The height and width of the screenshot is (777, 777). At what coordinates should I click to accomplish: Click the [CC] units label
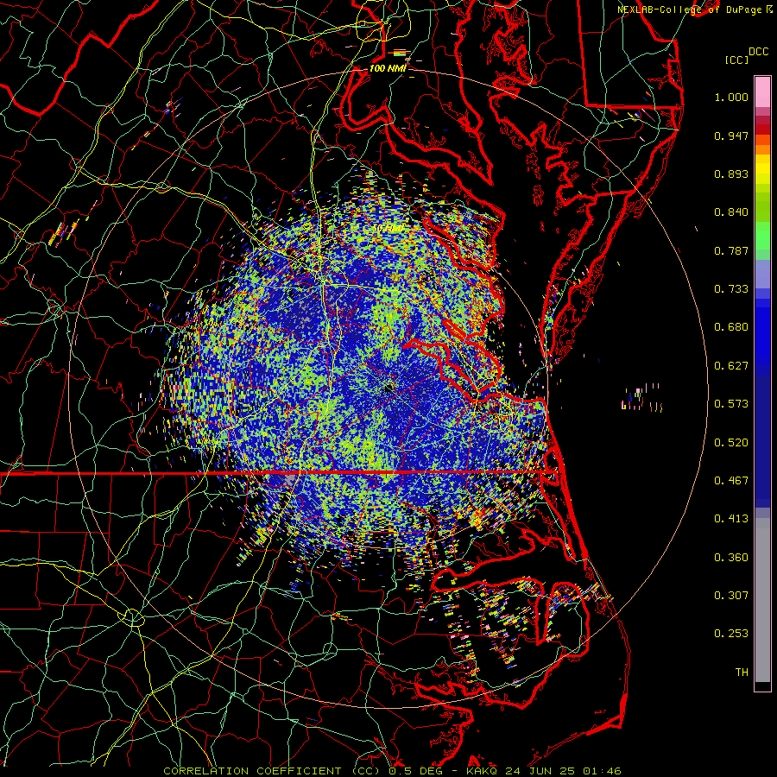coord(736,60)
